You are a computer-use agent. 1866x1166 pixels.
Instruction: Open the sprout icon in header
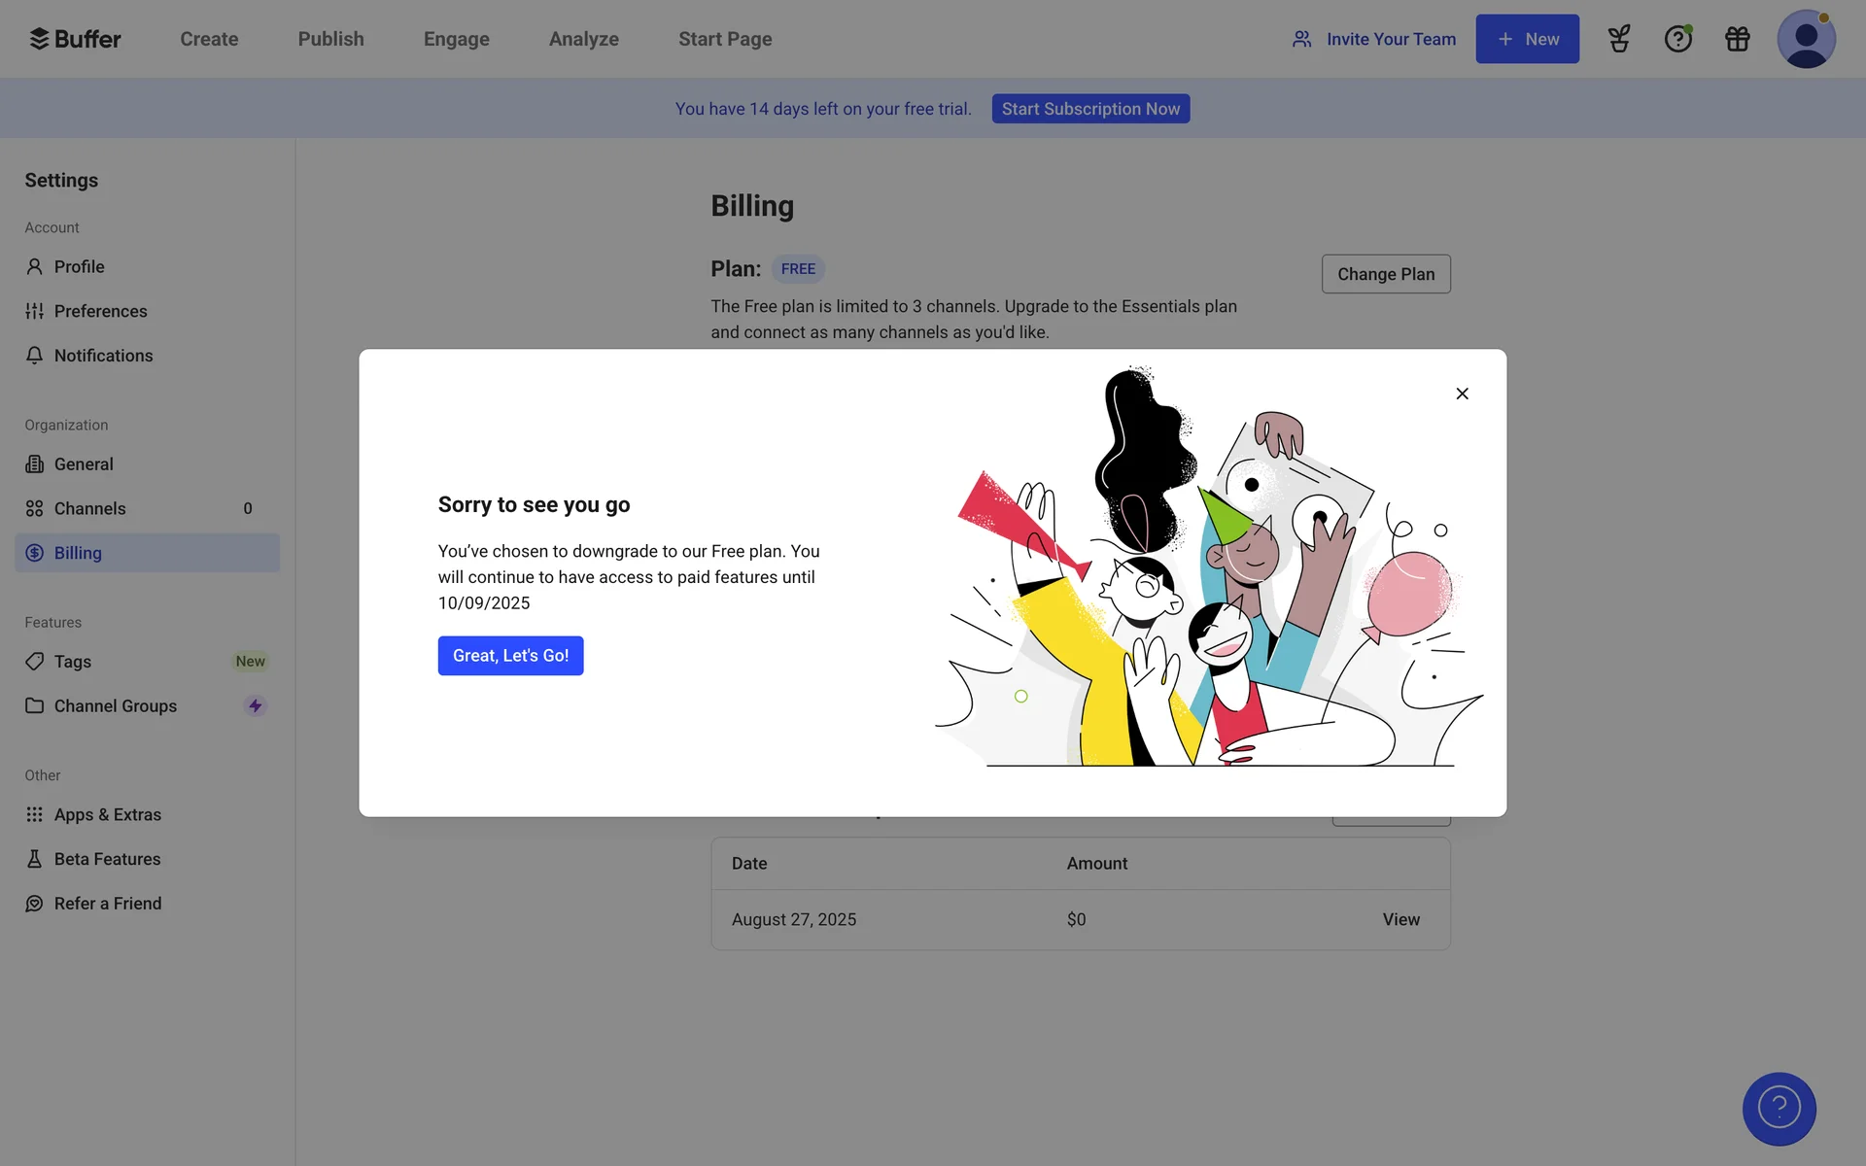tap(1619, 39)
